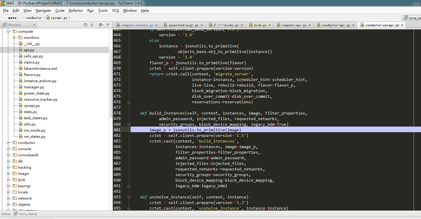Screen dimensions: 421x219
Task: Expand the network folder
Action: click(x=9, y=198)
